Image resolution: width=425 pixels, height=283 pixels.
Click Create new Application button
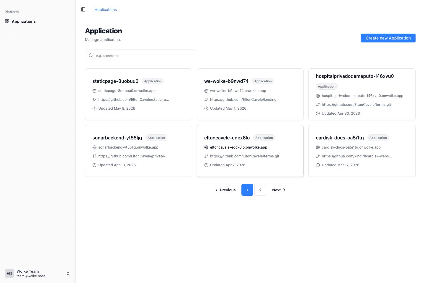click(388, 38)
